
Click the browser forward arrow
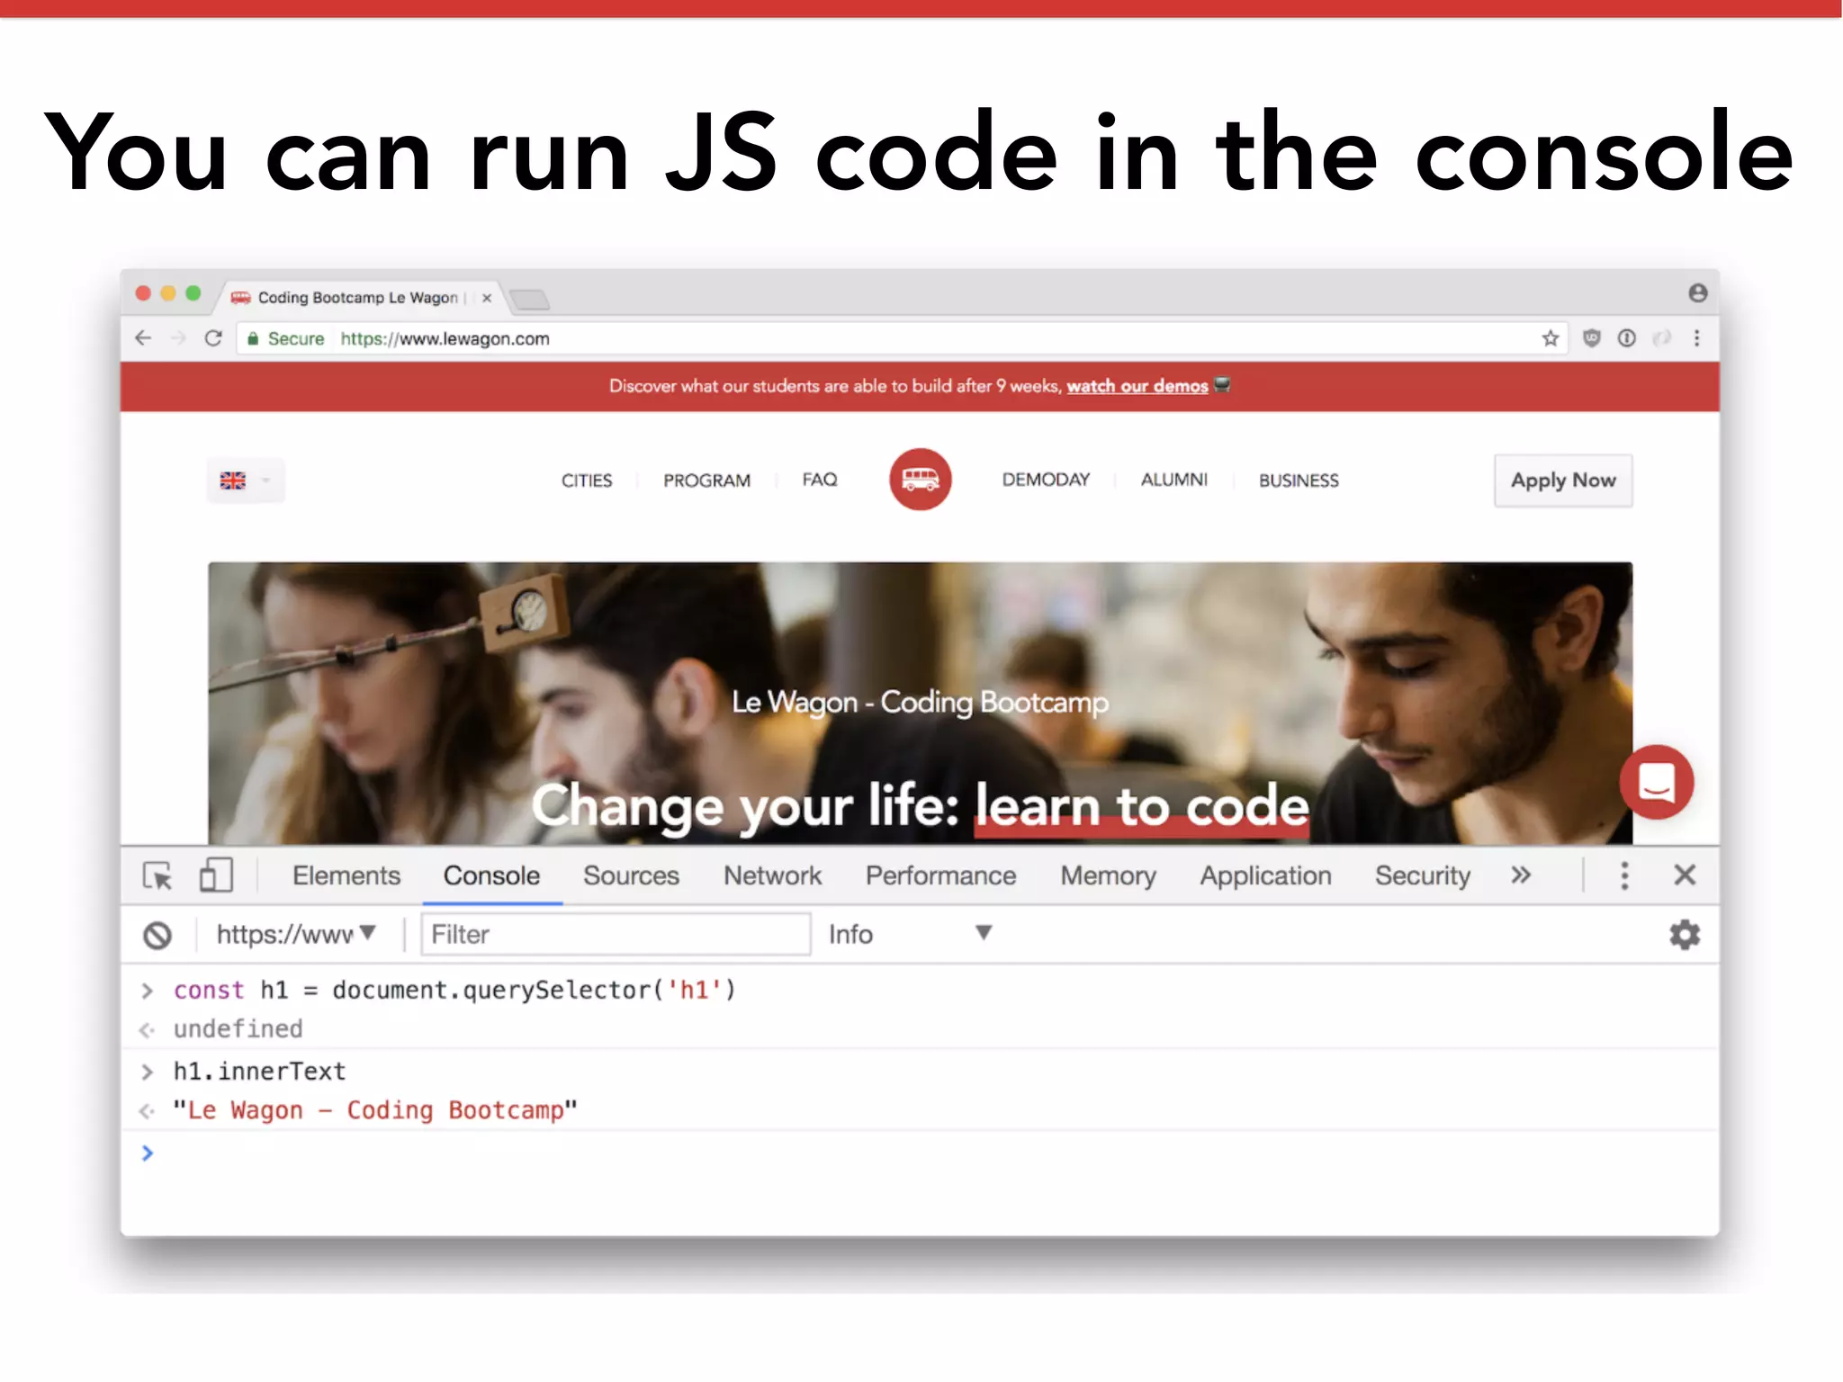click(x=178, y=338)
